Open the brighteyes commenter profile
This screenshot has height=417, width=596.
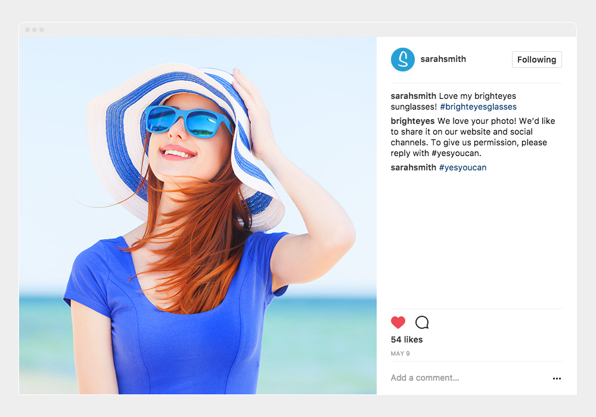tap(412, 121)
